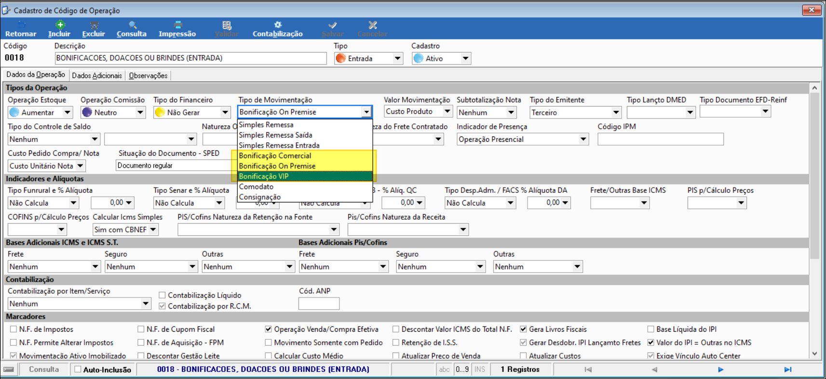
Task: Open Valor Movimentação Custo Produto dropdown
Action: click(447, 111)
